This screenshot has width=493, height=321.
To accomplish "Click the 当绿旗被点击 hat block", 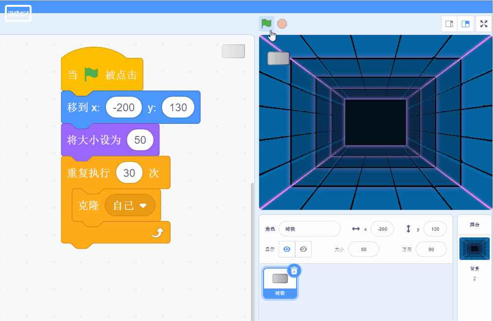I will [x=102, y=72].
